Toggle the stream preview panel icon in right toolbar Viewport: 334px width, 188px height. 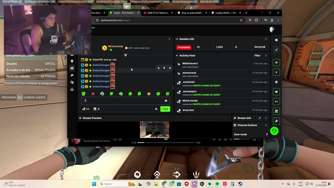coord(276,62)
